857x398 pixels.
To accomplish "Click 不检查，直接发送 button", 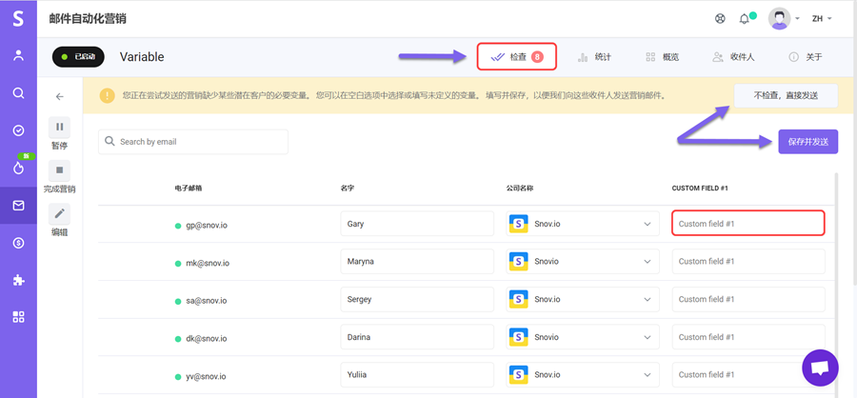I will click(786, 95).
